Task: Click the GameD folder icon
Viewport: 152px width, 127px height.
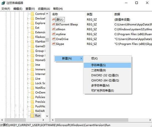Action: (32, 46)
